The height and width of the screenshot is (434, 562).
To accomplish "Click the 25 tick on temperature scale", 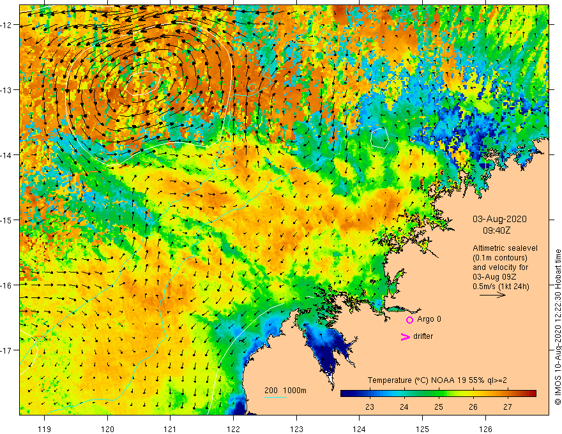I will pyautogui.click(x=439, y=407).
